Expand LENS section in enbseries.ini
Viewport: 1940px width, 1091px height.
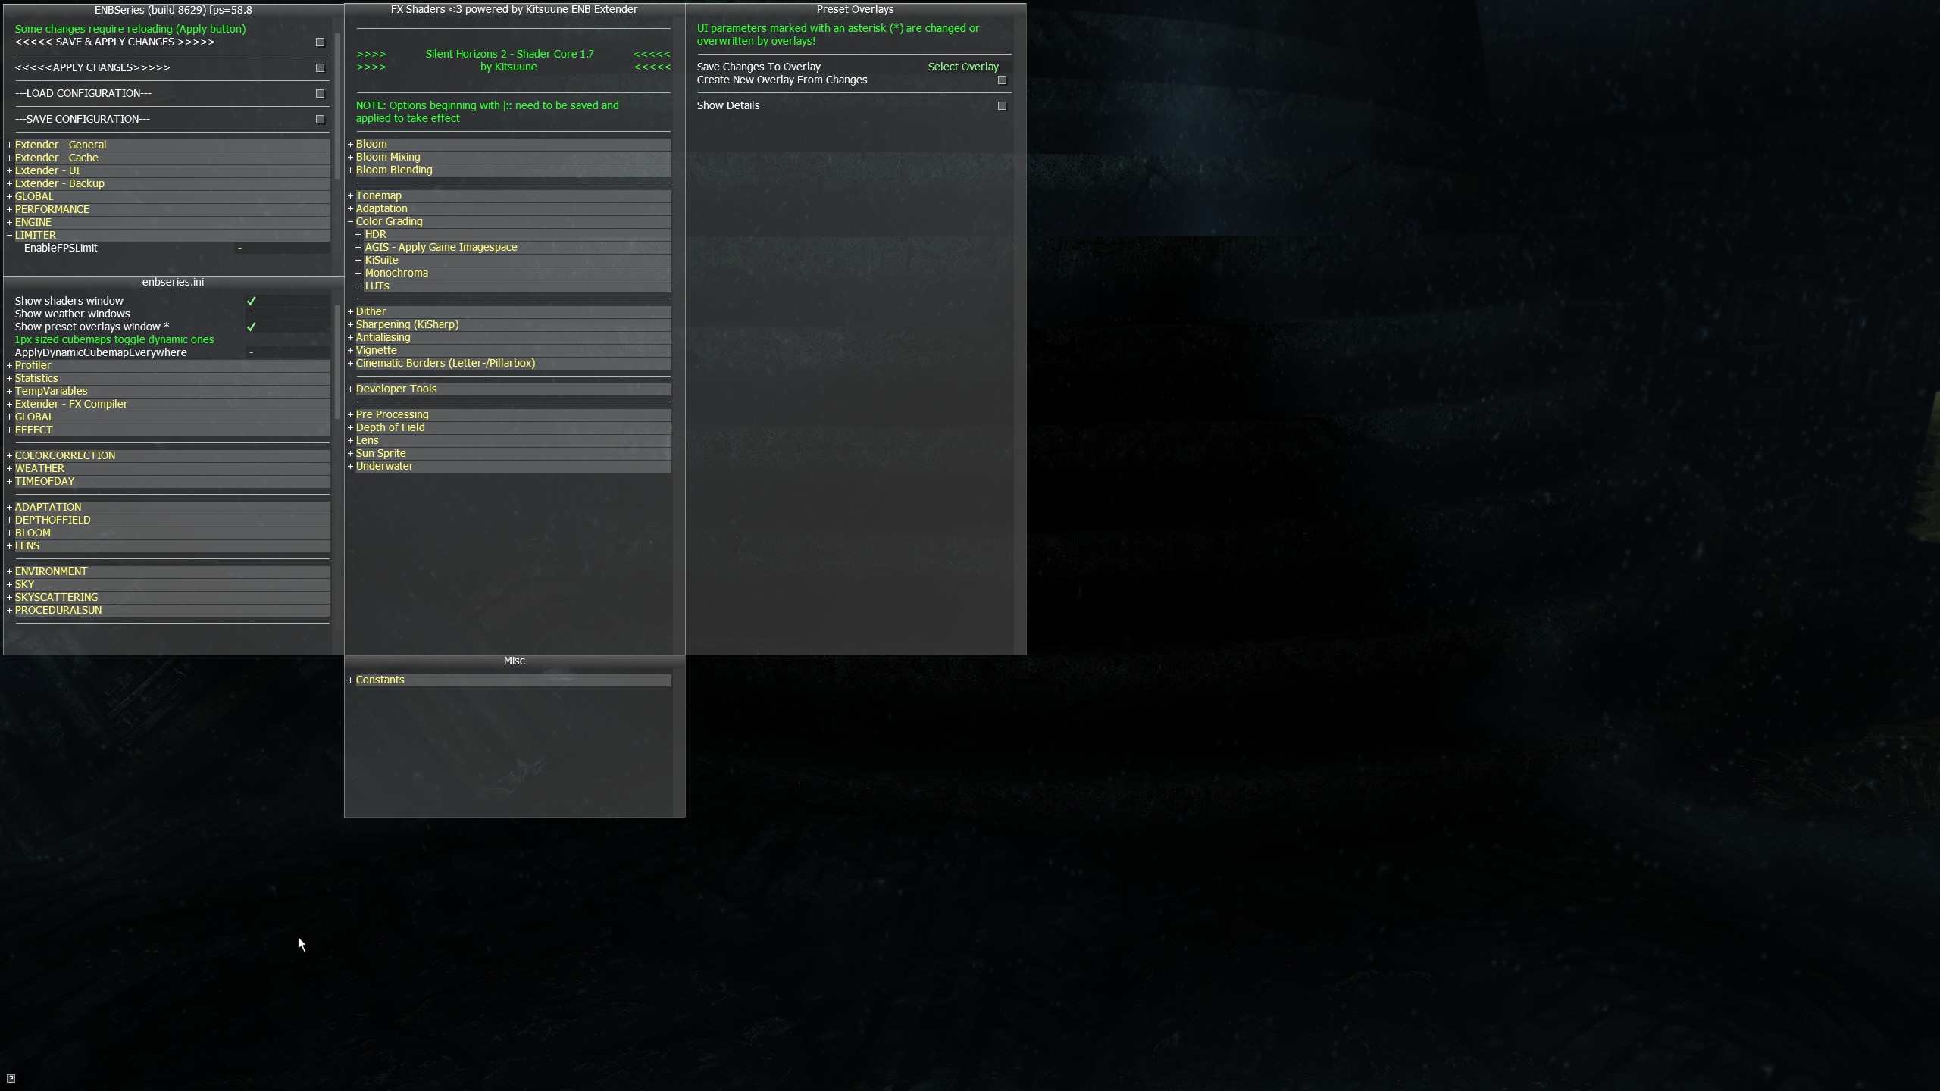pos(168,545)
